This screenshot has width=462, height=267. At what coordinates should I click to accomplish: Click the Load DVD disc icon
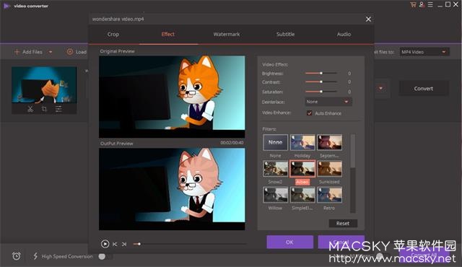[x=70, y=52]
